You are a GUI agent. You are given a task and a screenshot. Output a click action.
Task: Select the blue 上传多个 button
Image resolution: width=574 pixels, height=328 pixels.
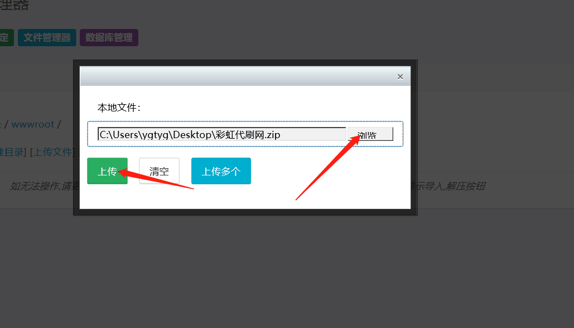(x=221, y=172)
